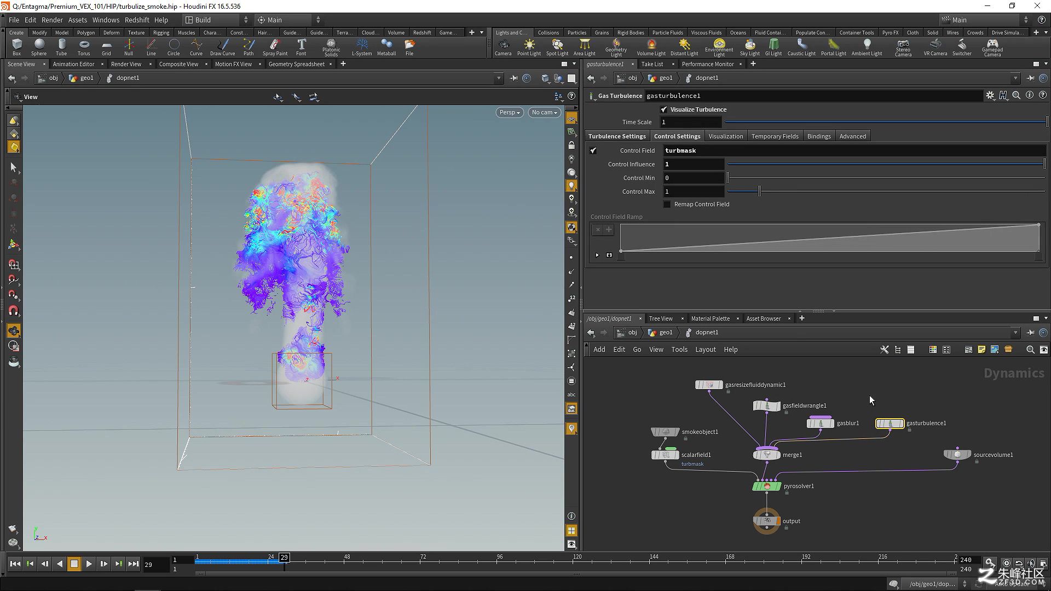Screen dimensions: 1051x591
Task: Enable Remap Control Field
Action: 667,204
